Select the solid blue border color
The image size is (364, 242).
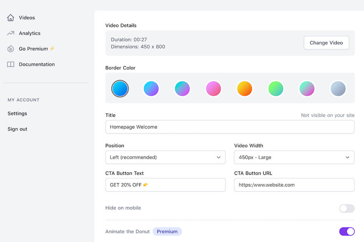pos(120,89)
